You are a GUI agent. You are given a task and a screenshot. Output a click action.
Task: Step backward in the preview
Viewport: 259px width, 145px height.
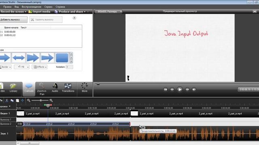click(172, 89)
